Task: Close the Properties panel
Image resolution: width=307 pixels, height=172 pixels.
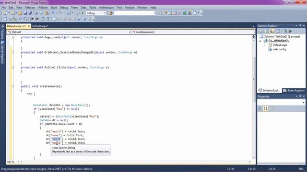Action: (x=304, y=97)
